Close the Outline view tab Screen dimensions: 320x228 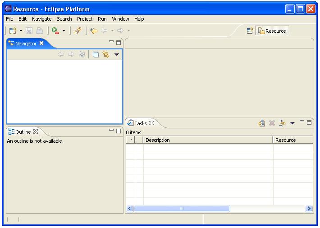(36, 132)
